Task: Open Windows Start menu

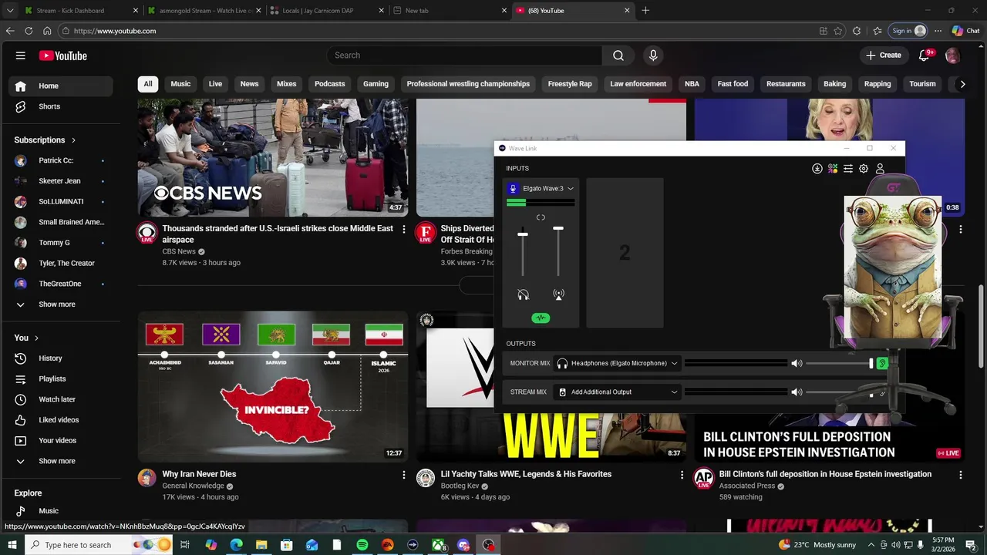Action: (12, 545)
